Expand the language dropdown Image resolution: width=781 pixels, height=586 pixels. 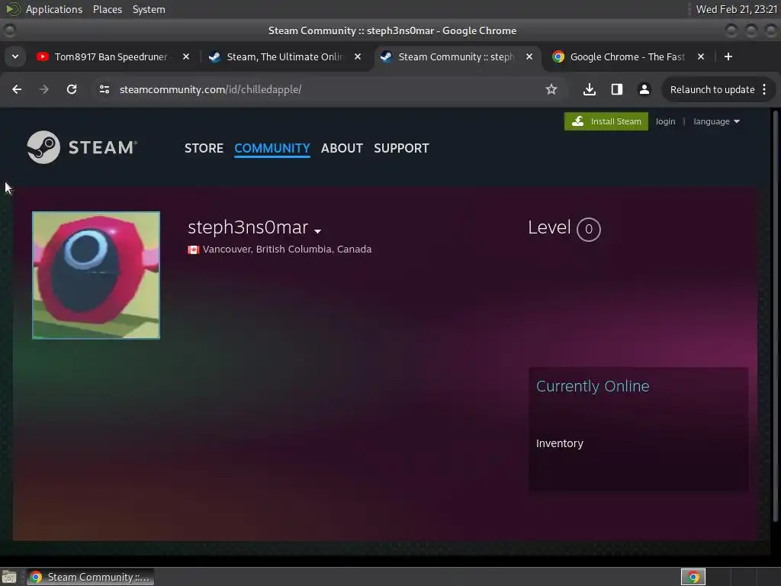716,121
